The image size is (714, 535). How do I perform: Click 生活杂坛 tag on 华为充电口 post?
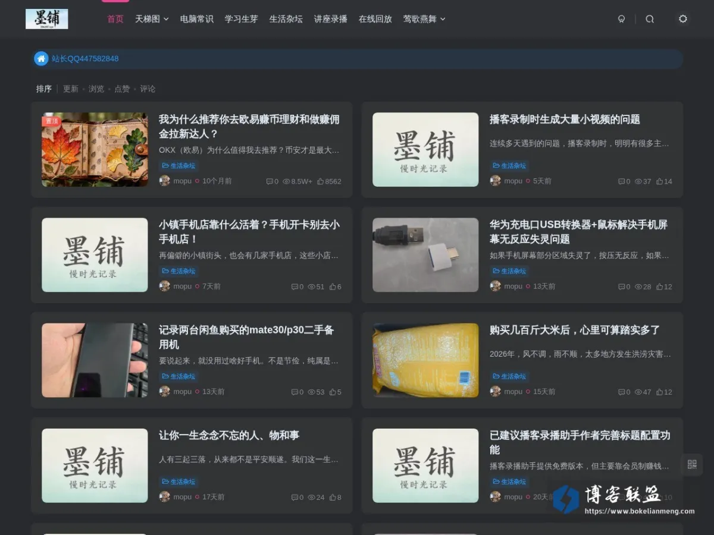[509, 271]
